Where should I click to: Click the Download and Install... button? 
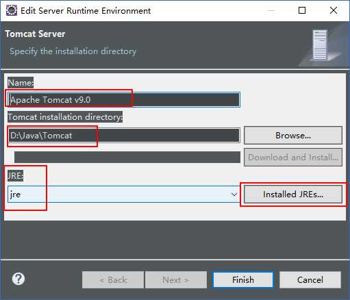click(x=293, y=158)
